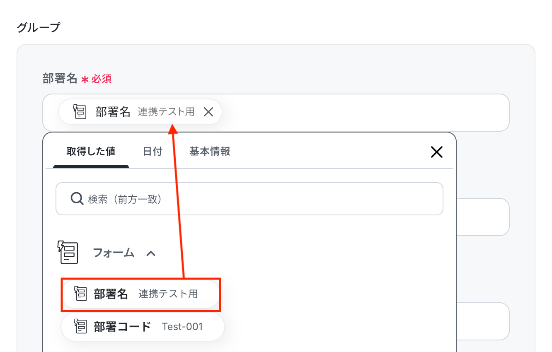
Task: Click the 検索（前方一致） search field
Action: (249, 199)
